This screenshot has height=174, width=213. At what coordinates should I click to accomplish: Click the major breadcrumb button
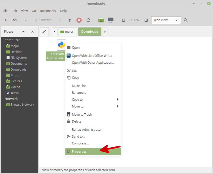coord(67,32)
